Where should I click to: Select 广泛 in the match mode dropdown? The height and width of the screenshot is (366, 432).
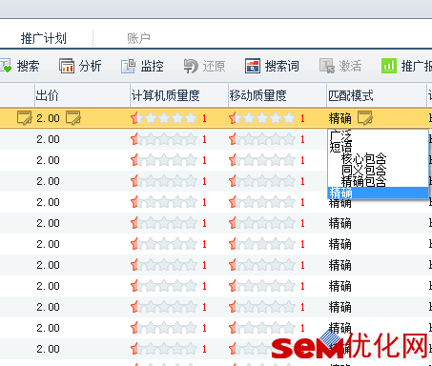click(x=378, y=135)
